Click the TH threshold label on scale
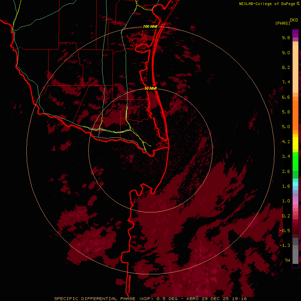This screenshot has width=301, height=301. pyautogui.click(x=287, y=261)
